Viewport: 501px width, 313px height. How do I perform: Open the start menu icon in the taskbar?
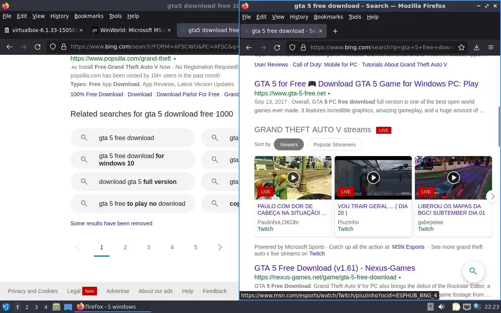6,307
